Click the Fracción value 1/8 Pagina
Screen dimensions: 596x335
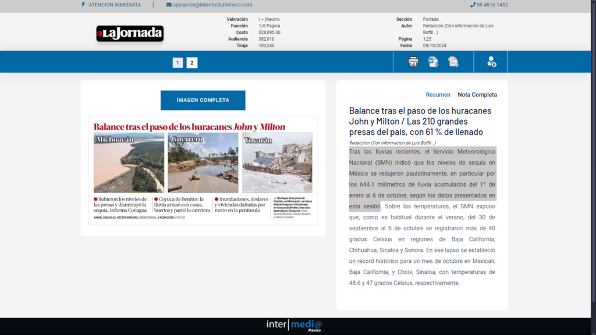(269, 26)
